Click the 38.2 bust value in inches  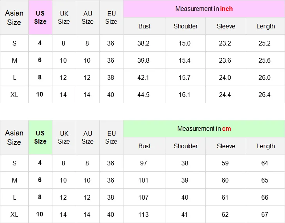pos(144,43)
